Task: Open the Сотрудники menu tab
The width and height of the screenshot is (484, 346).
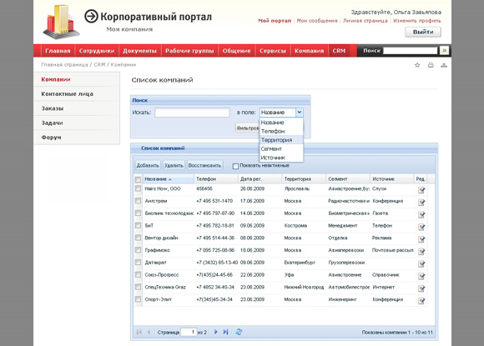Action: [x=97, y=51]
